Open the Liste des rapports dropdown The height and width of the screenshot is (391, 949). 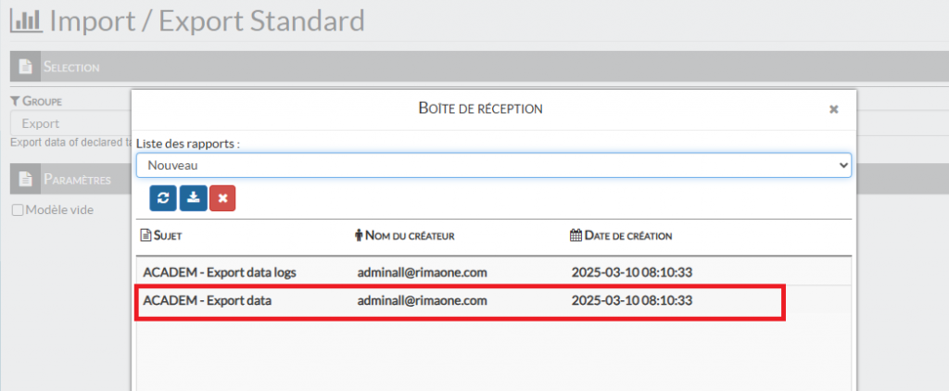[493, 165]
